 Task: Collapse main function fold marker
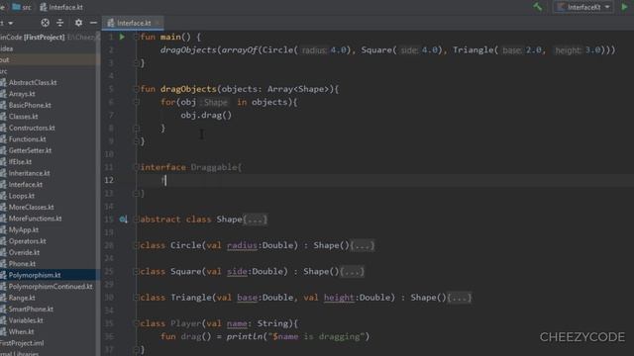pos(137,37)
